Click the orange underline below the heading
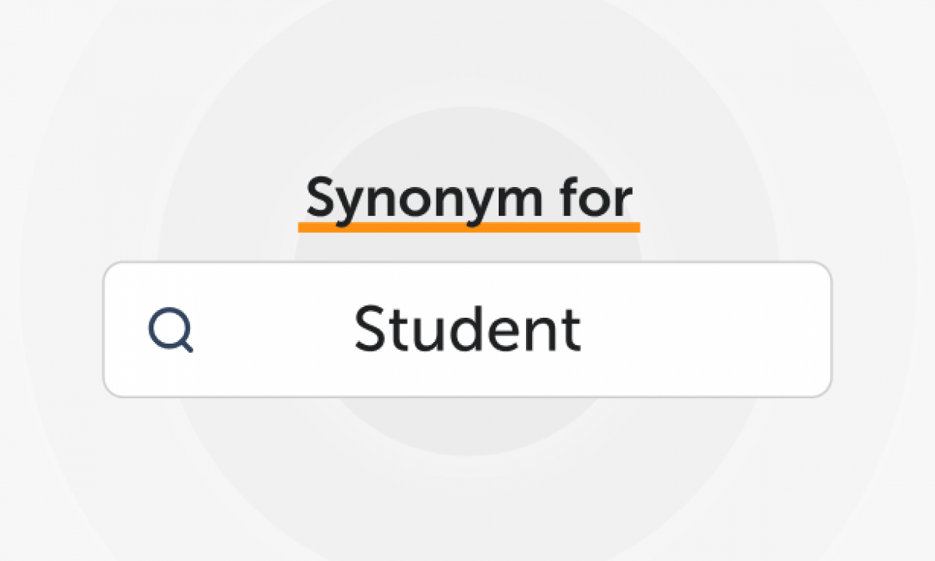The width and height of the screenshot is (935, 561). click(468, 227)
